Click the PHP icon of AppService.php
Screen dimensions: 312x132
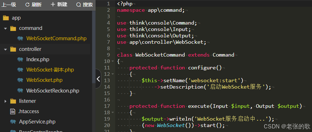[x=13, y=122]
